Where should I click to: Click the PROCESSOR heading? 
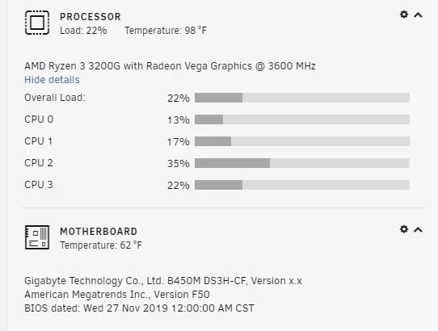91,17
